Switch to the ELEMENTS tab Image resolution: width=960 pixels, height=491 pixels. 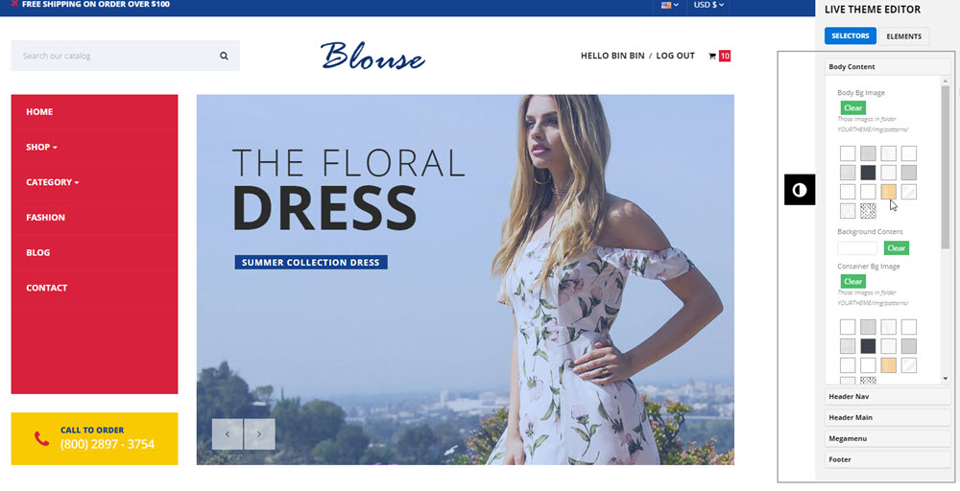coord(903,36)
